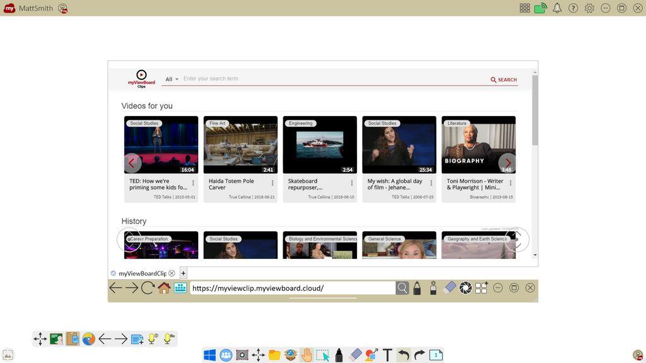Open the participants group icon
Viewport: 646px width, 363px height.
point(226,355)
